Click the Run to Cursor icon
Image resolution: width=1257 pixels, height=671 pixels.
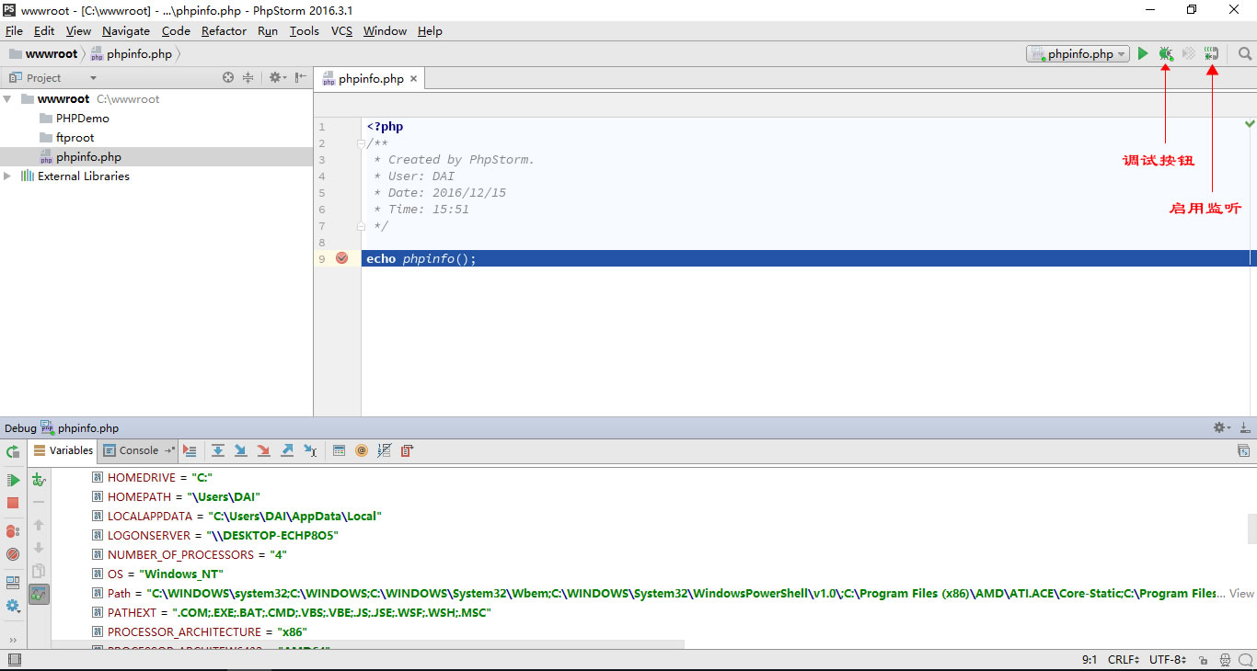(x=310, y=450)
